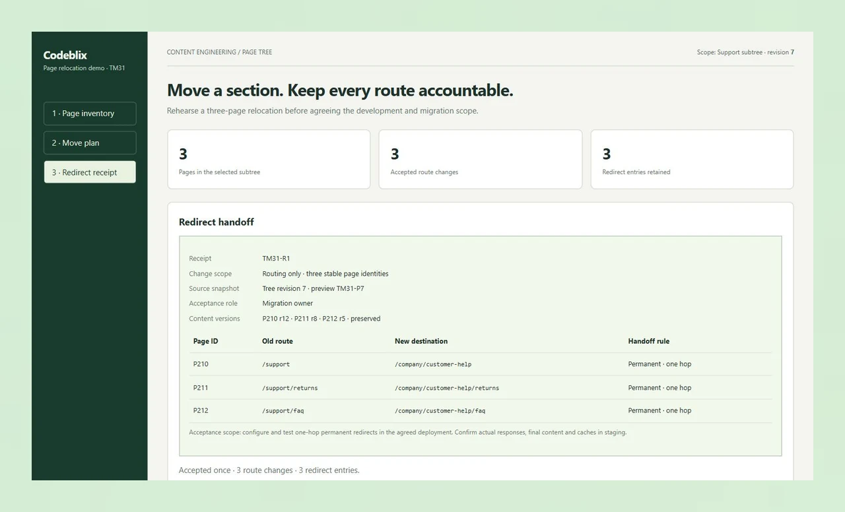Click the CONTENT ENGINEERING / PAGE TREE breadcrumb

[x=219, y=52]
